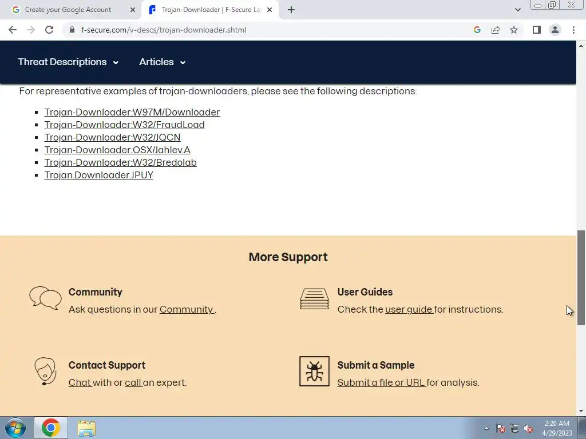Open Windows Explorer from the taskbar

tap(86, 428)
